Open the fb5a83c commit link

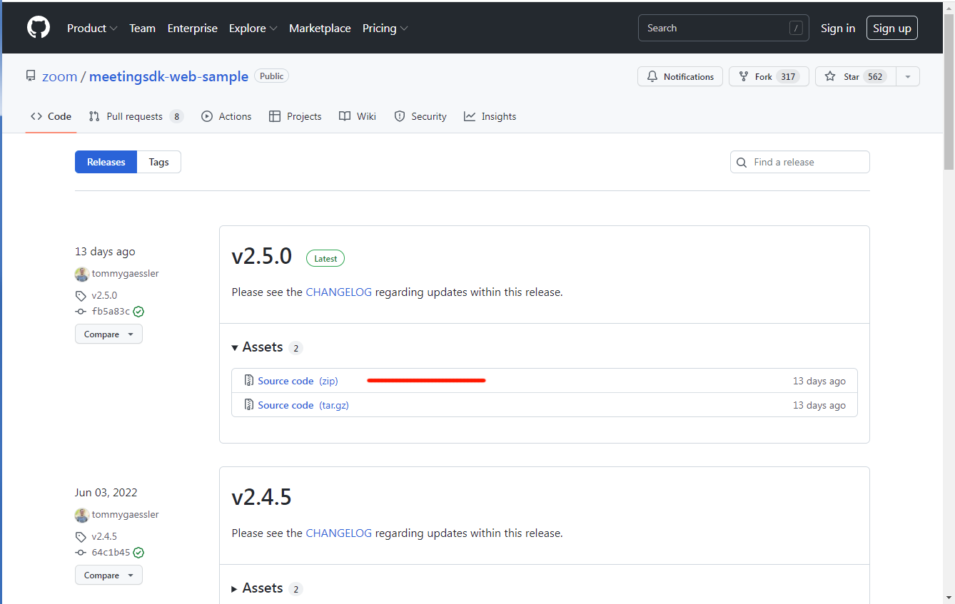pos(111,312)
